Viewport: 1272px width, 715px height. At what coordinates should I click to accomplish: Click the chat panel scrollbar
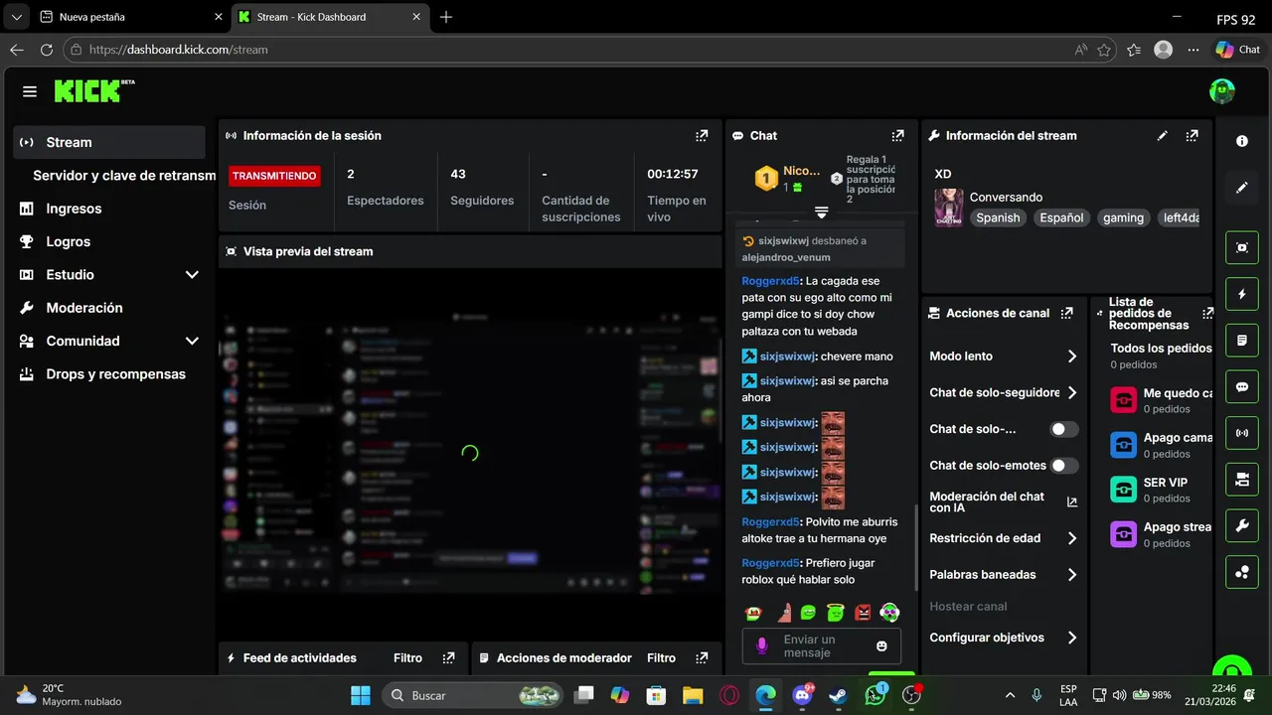coord(916,549)
